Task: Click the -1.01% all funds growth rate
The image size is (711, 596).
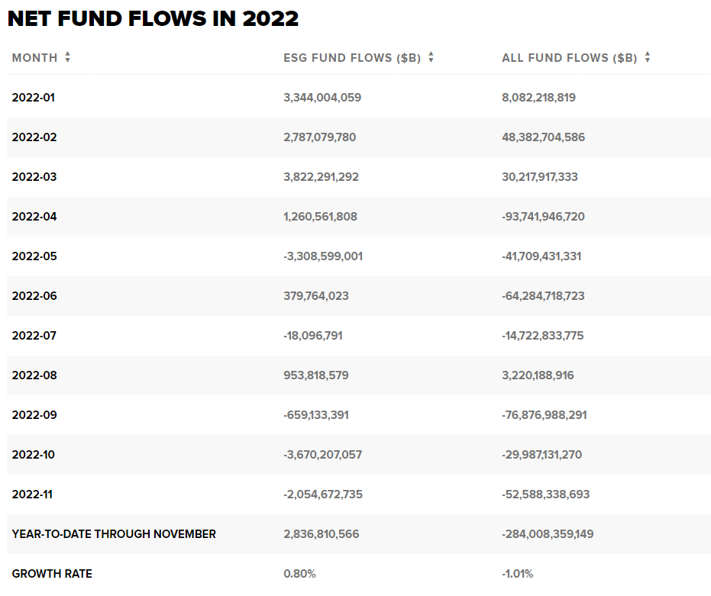Action: [517, 574]
